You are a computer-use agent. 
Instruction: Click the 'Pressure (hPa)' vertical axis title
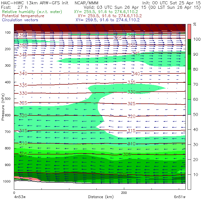[3, 107]
